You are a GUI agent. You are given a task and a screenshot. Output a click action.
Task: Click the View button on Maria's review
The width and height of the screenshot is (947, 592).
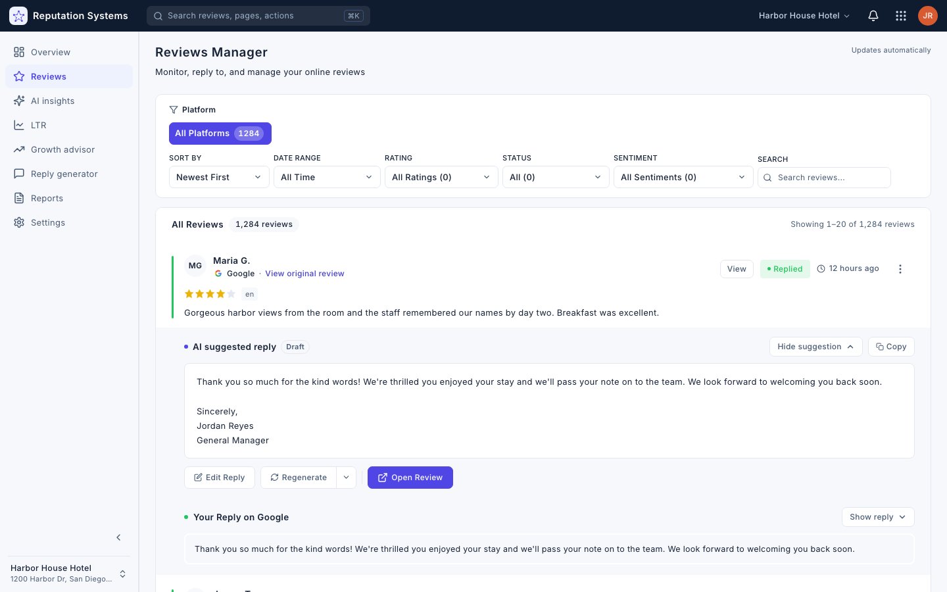coord(737,269)
